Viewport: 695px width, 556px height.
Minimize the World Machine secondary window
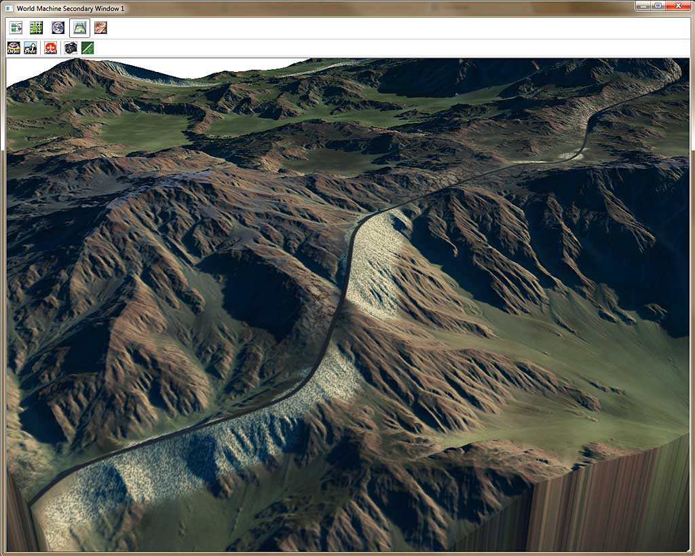point(642,5)
